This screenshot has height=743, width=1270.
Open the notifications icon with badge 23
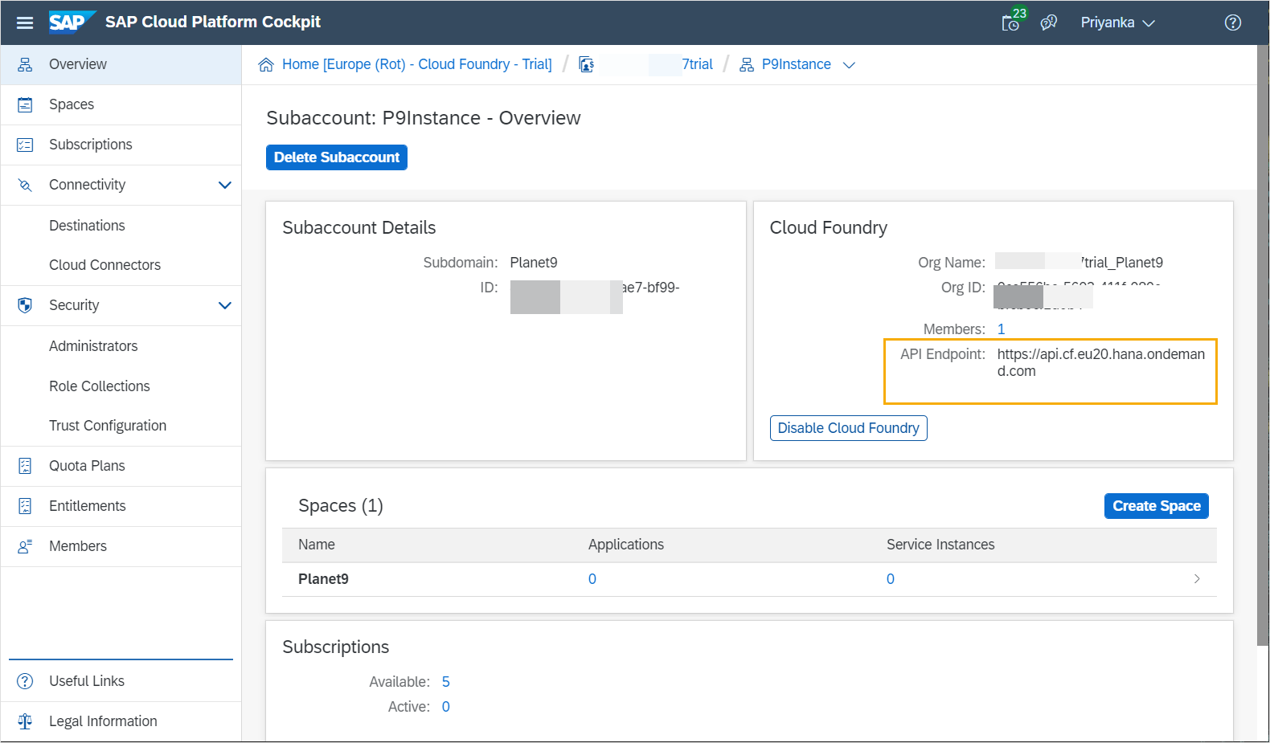click(1011, 22)
